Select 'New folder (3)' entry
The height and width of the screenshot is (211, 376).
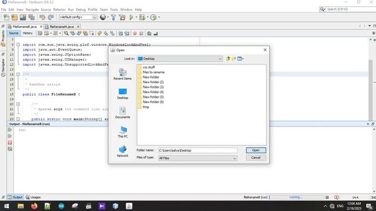pos(151,87)
